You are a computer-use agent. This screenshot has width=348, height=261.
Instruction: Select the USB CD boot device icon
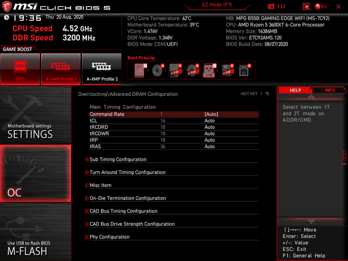pyautogui.click(x=192, y=71)
